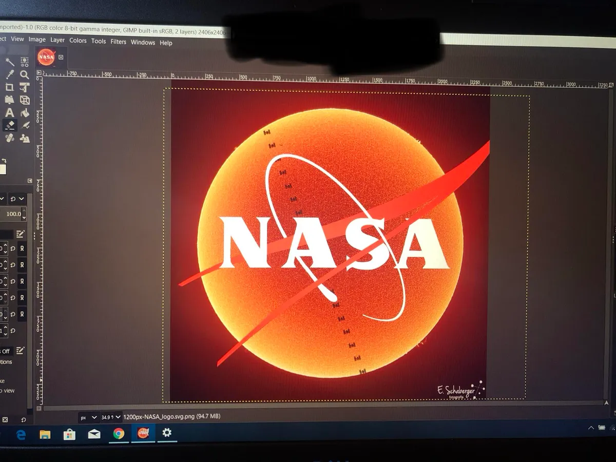Expand the tool options reset dropdown

coord(21,199)
